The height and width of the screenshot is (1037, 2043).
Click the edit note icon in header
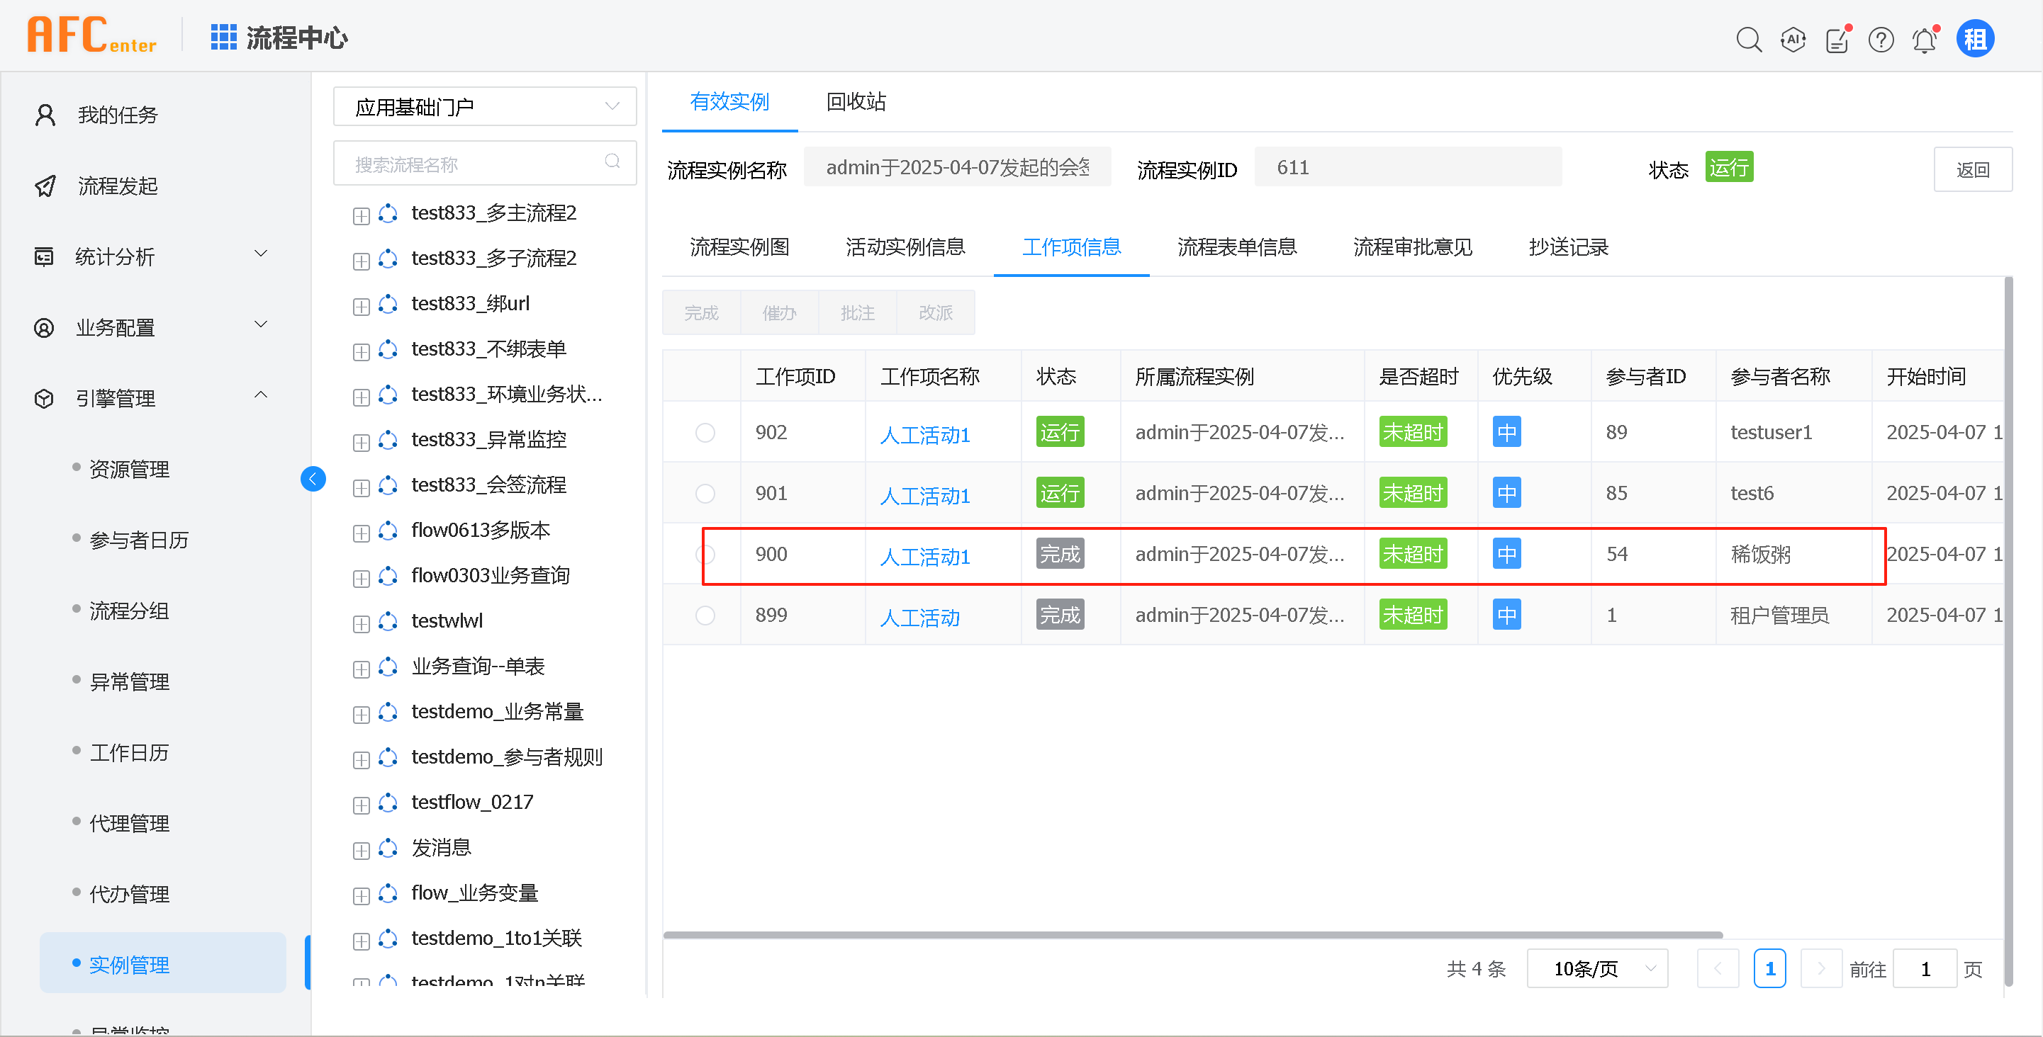click(1837, 40)
